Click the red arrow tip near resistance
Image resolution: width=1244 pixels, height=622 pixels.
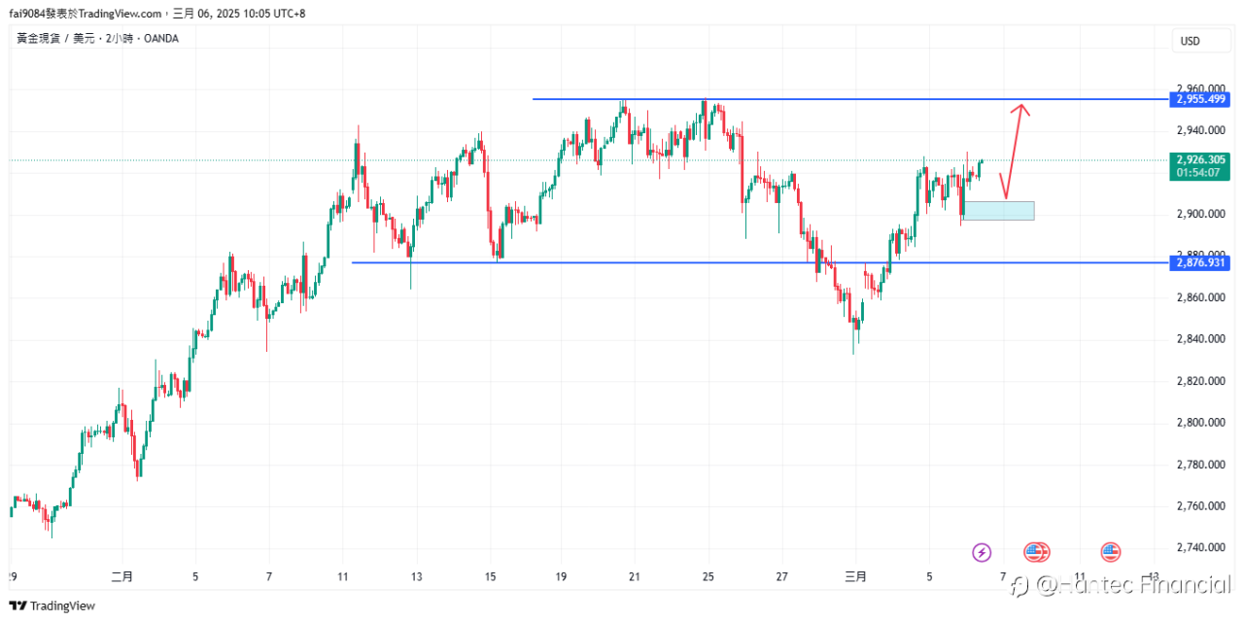tap(1020, 107)
